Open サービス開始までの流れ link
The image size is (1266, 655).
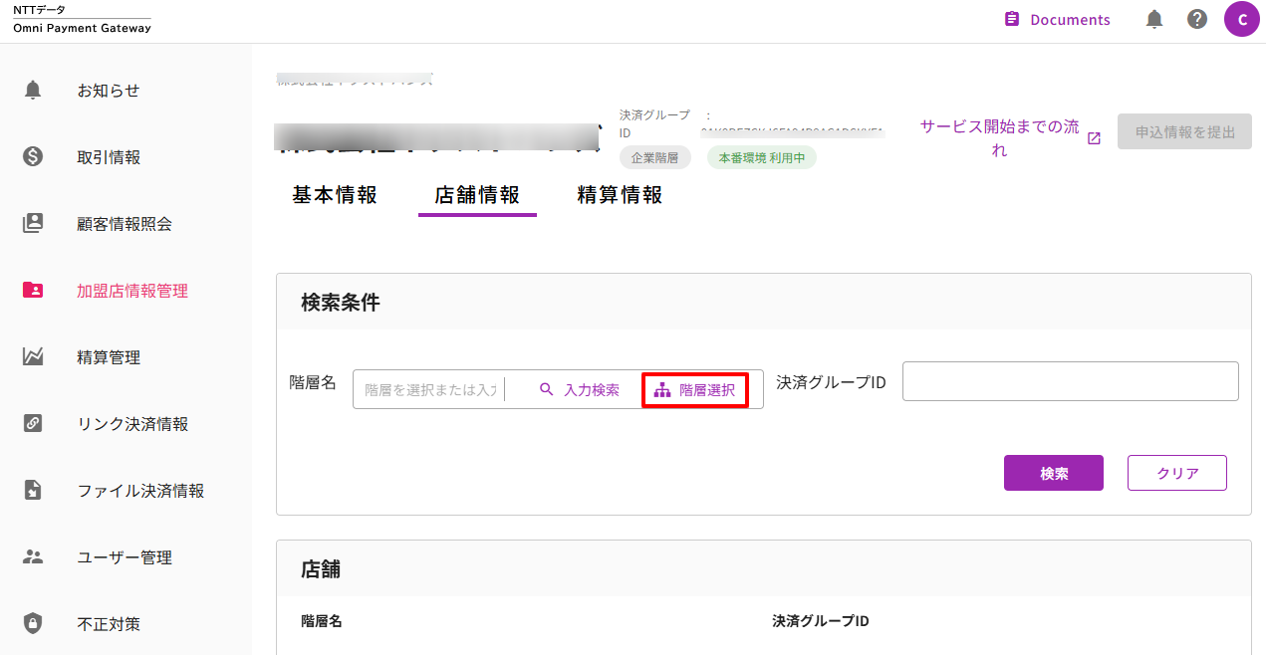click(x=999, y=138)
